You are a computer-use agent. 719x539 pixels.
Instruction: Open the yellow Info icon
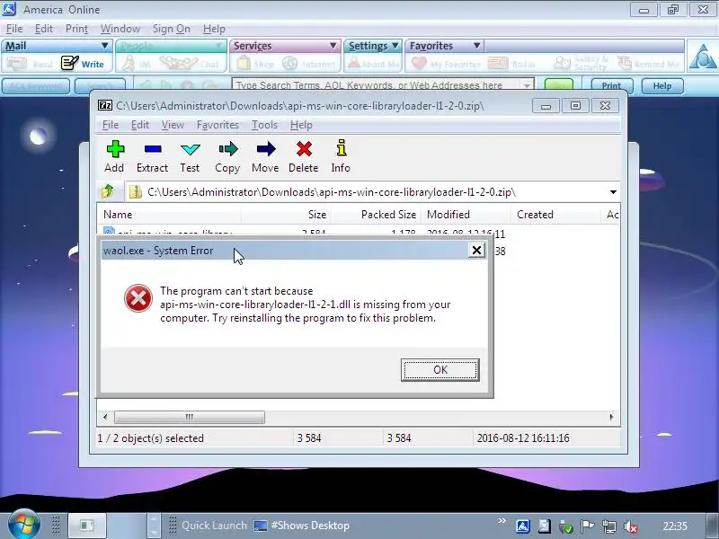[x=341, y=148]
